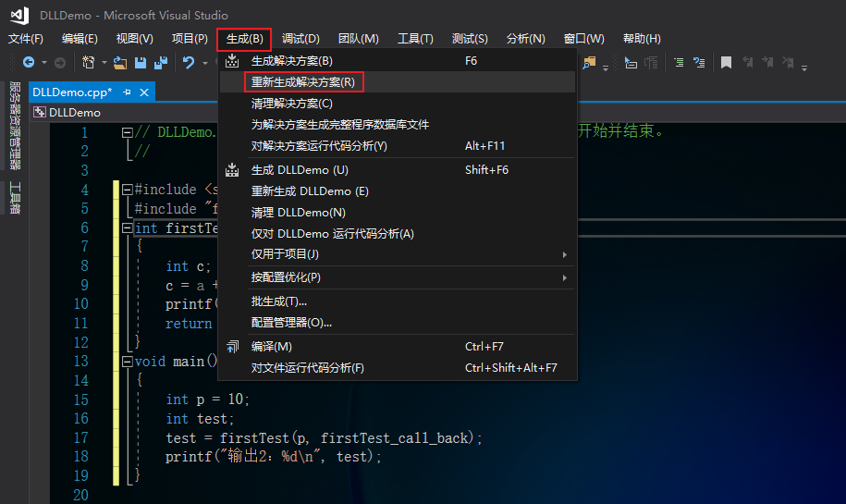Toggle a bookmark with the bookmark icon
Screen dimensions: 846x504
(726, 63)
